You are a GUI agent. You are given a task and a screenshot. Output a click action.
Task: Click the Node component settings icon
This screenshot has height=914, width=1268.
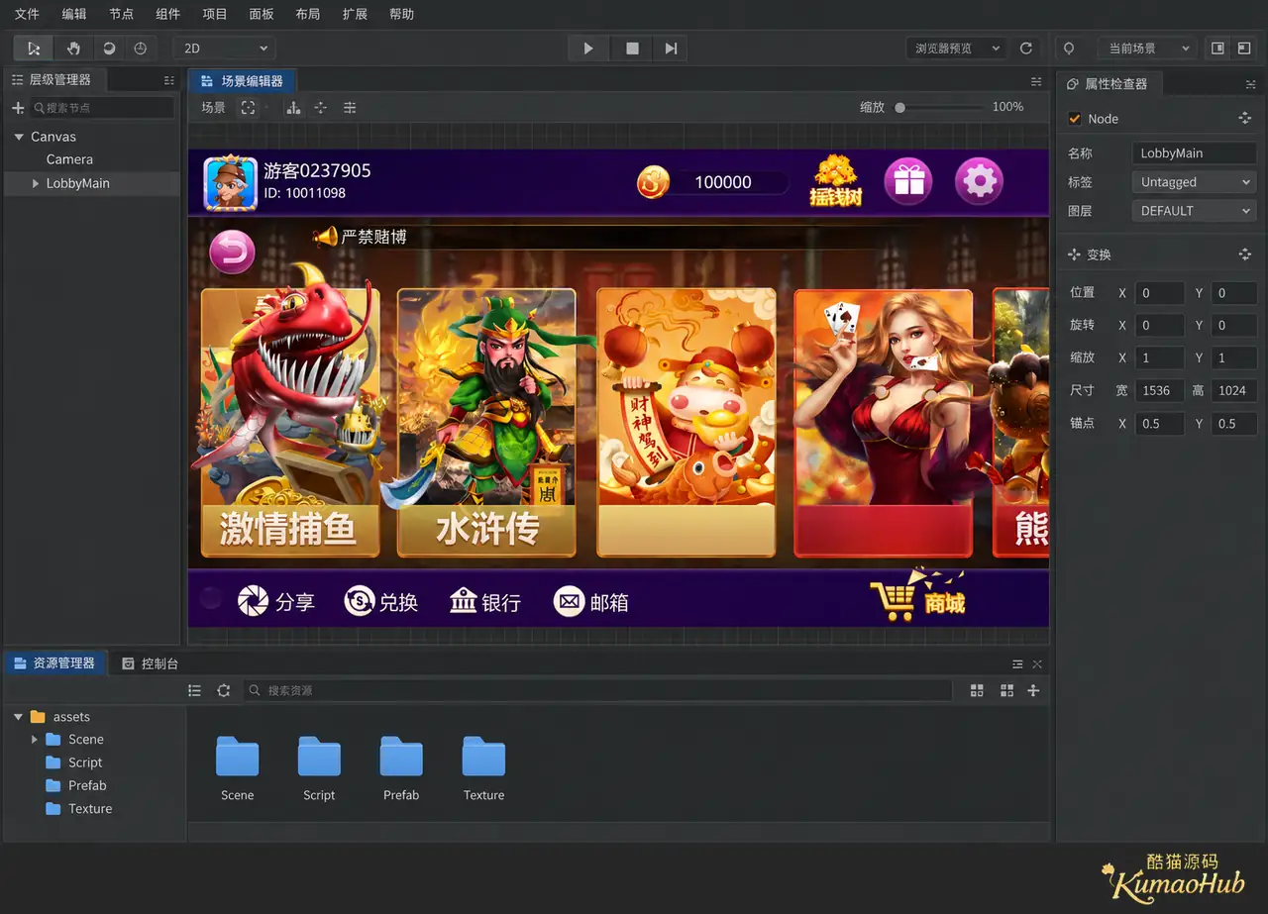1245,118
